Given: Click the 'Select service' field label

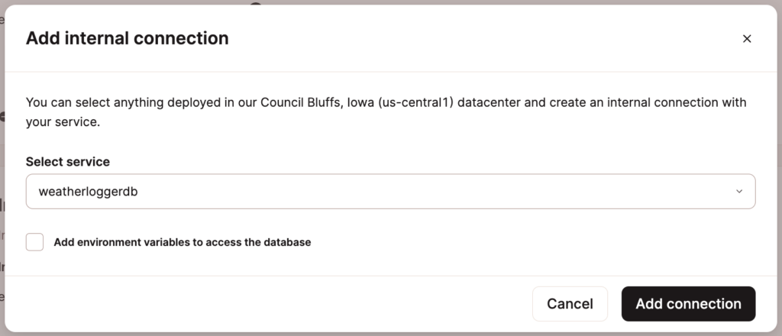Looking at the screenshot, I should [x=68, y=162].
